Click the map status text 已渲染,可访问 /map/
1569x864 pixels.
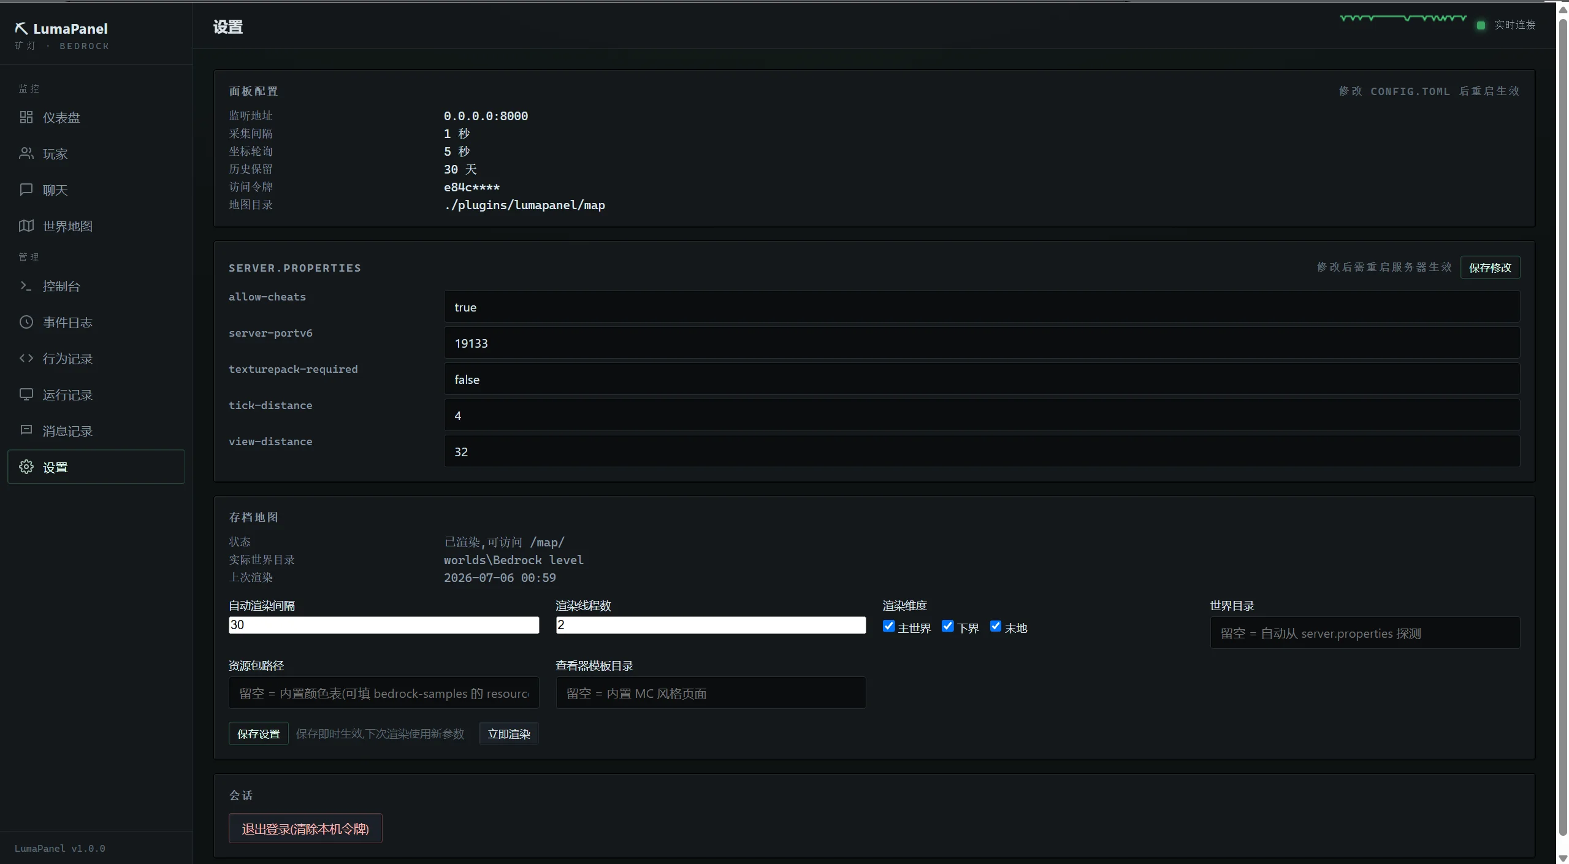(x=504, y=542)
